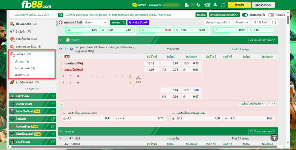Click the purple พาร์เลย์โชคดี button
The image size is (296, 150).
pyautogui.click(x=138, y=22)
